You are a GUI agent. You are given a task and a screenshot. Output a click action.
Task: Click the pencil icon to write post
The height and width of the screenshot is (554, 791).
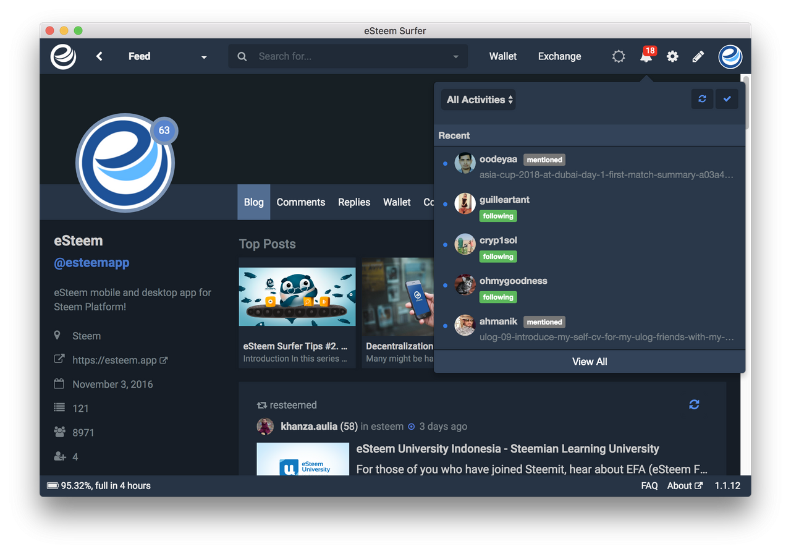(698, 56)
